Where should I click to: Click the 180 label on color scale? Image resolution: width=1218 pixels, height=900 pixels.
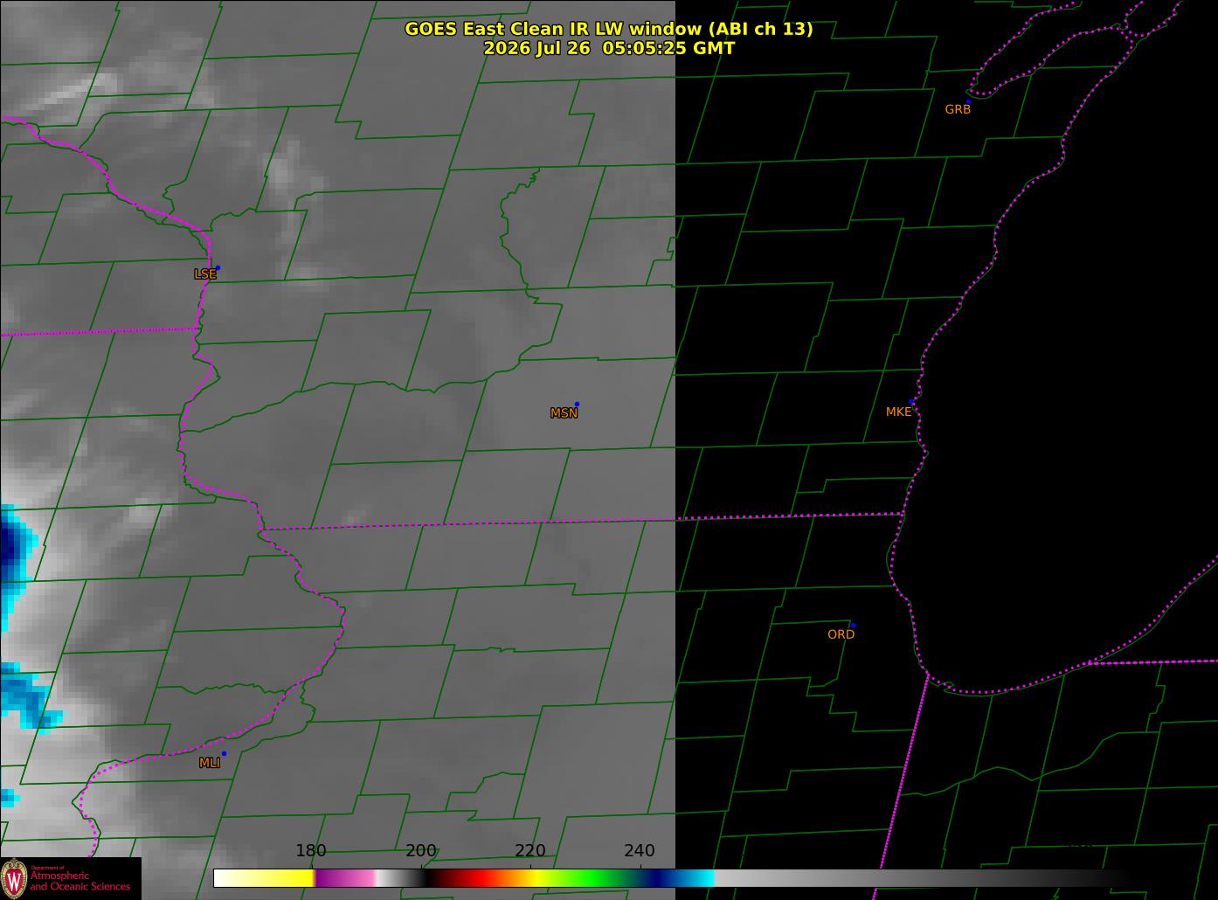click(x=311, y=851)
